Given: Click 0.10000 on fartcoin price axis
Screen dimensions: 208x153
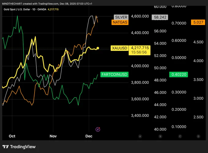Looking at the screenshot, I should pyautogui.click(x=179, y=127).
